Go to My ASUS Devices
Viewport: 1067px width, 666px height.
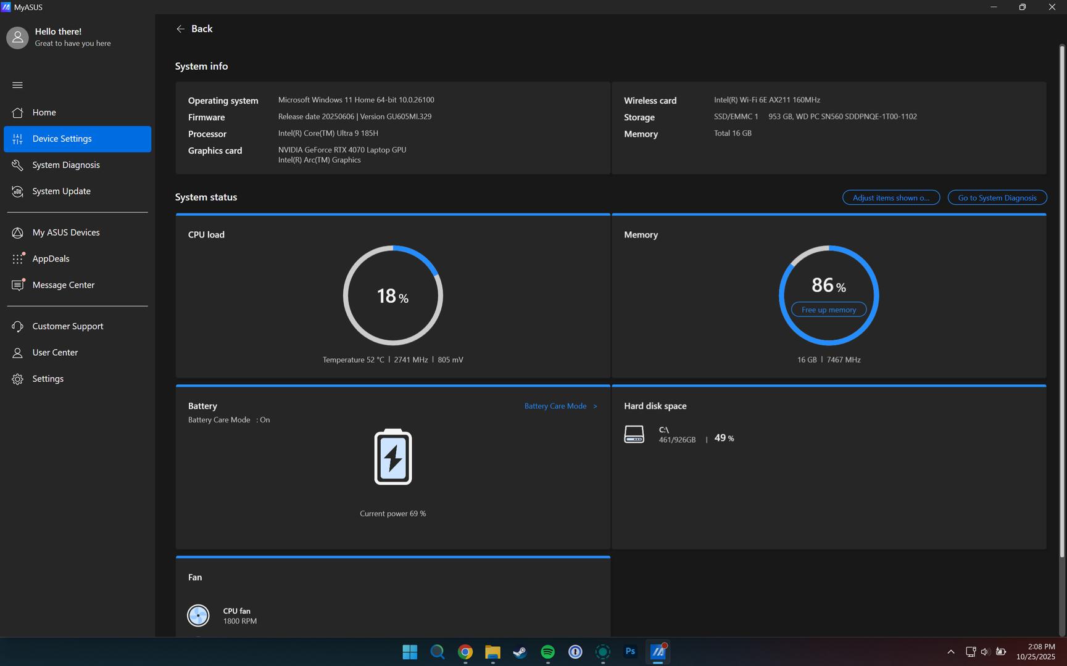click(66, 232)
